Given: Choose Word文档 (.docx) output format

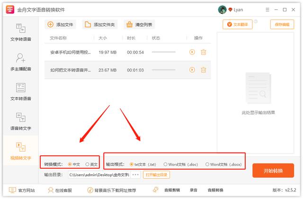Looking at the screenshot, I should 223,164.
